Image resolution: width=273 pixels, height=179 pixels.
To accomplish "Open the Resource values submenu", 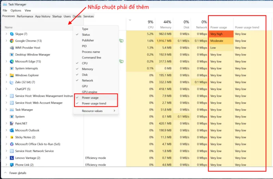I will [x=96, y=111].
